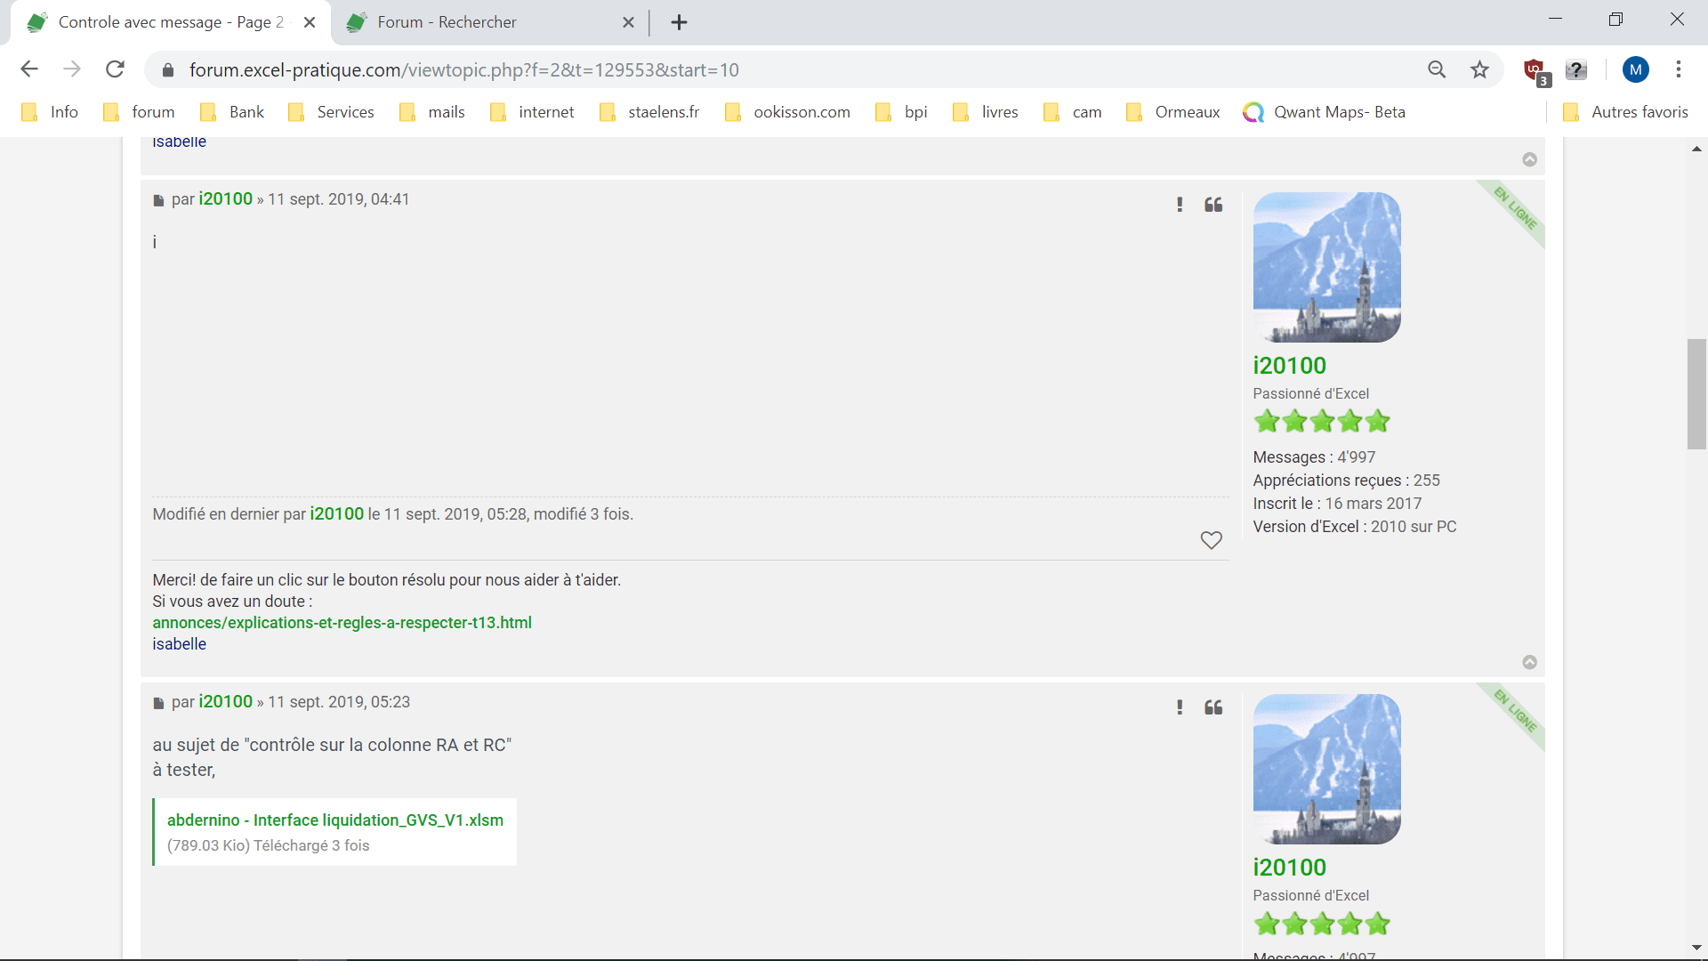Open the zoom magnifier in address bar
The width and height of the screenshot is (1708, 961).
click(x=1437, y=69)
